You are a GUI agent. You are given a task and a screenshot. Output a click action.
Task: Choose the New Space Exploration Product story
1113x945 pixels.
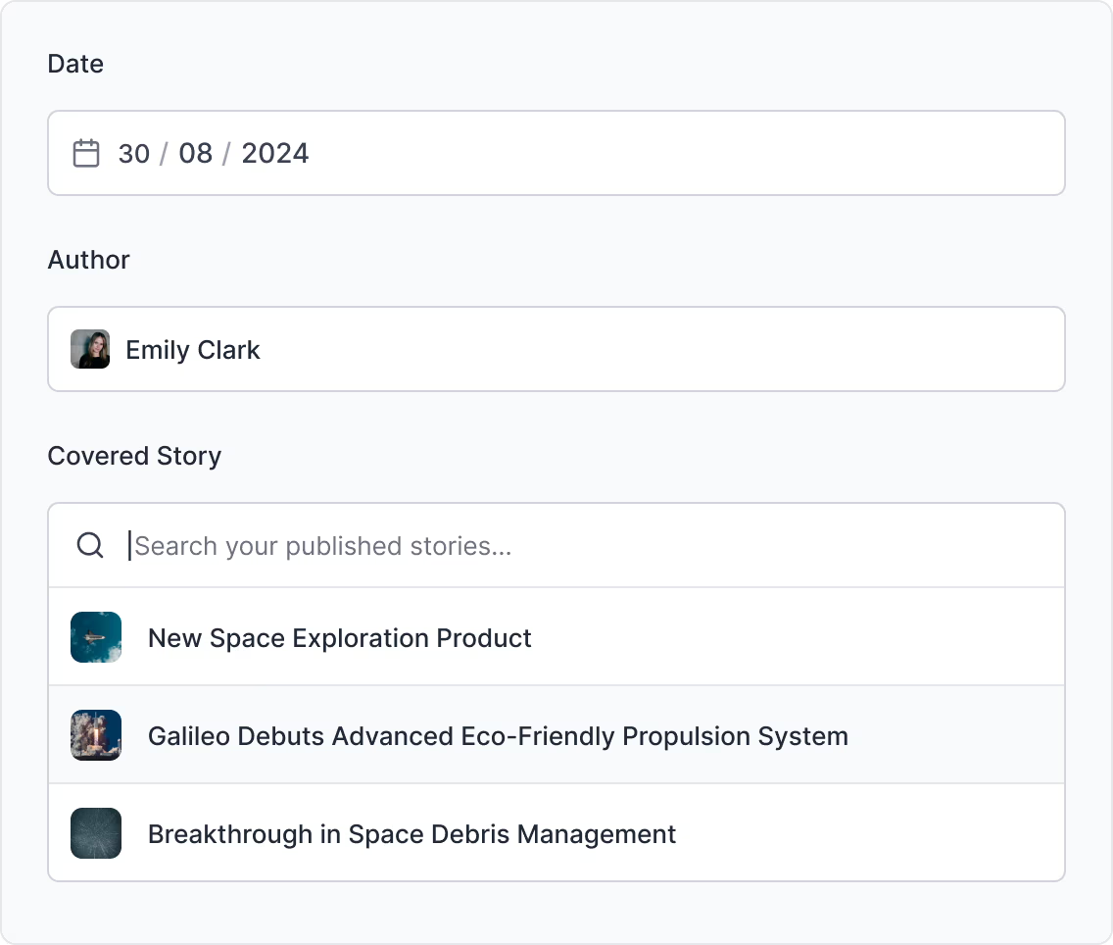click(556, 637)
